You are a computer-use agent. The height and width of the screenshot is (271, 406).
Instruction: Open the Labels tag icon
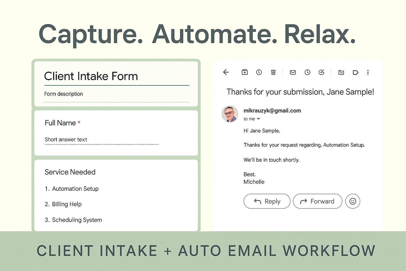[x=356, y=72]
